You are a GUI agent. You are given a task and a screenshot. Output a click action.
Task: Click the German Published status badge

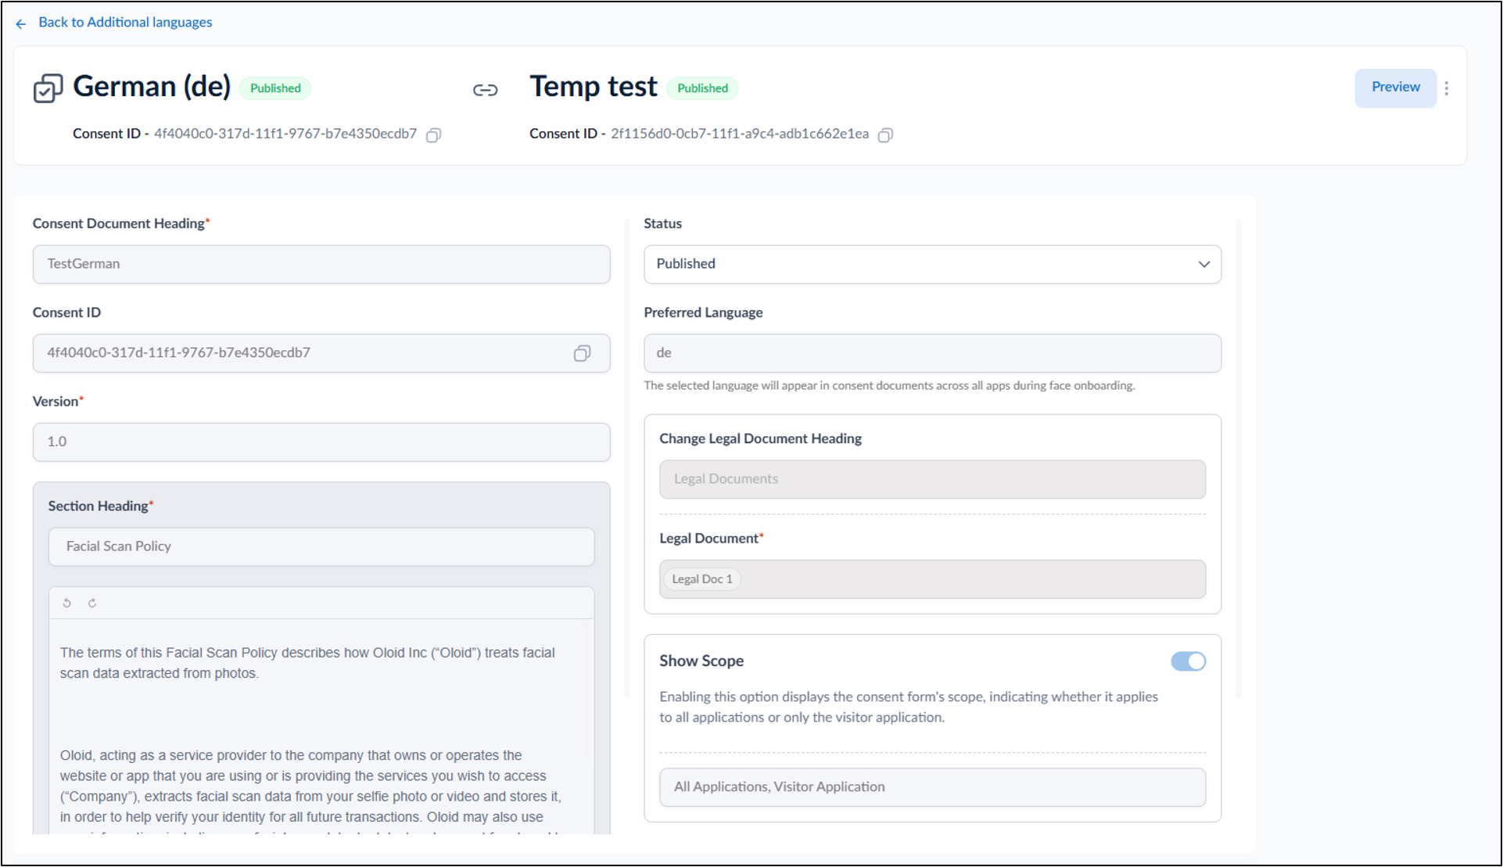point(275,88)
